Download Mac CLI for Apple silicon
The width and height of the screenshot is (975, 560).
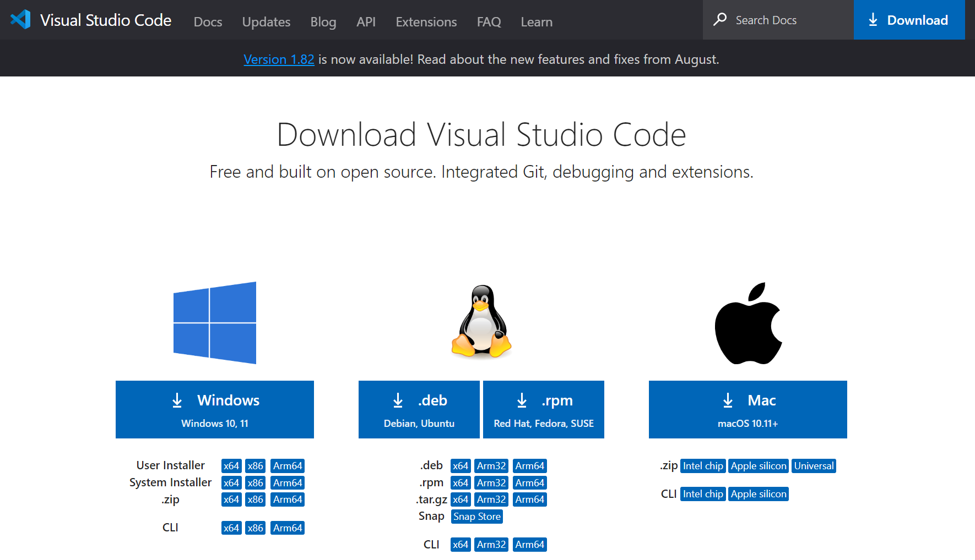click(759, 494)
